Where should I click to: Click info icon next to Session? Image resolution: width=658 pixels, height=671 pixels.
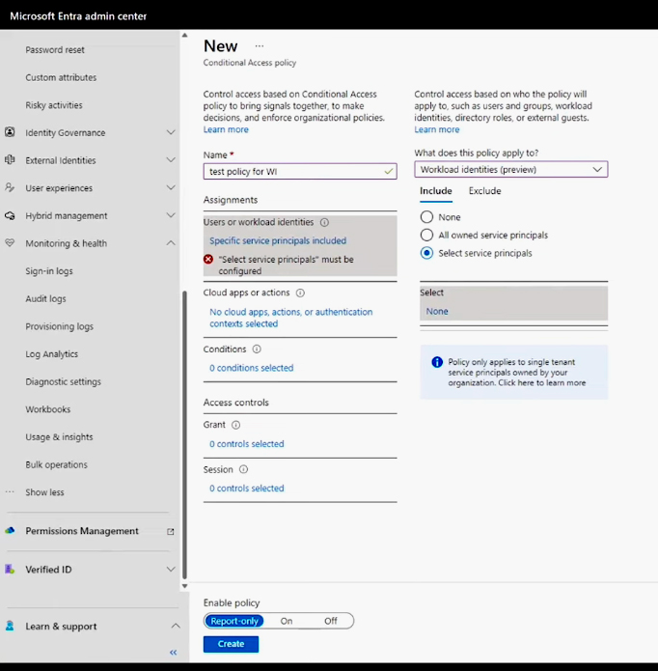tap(243, 469)
